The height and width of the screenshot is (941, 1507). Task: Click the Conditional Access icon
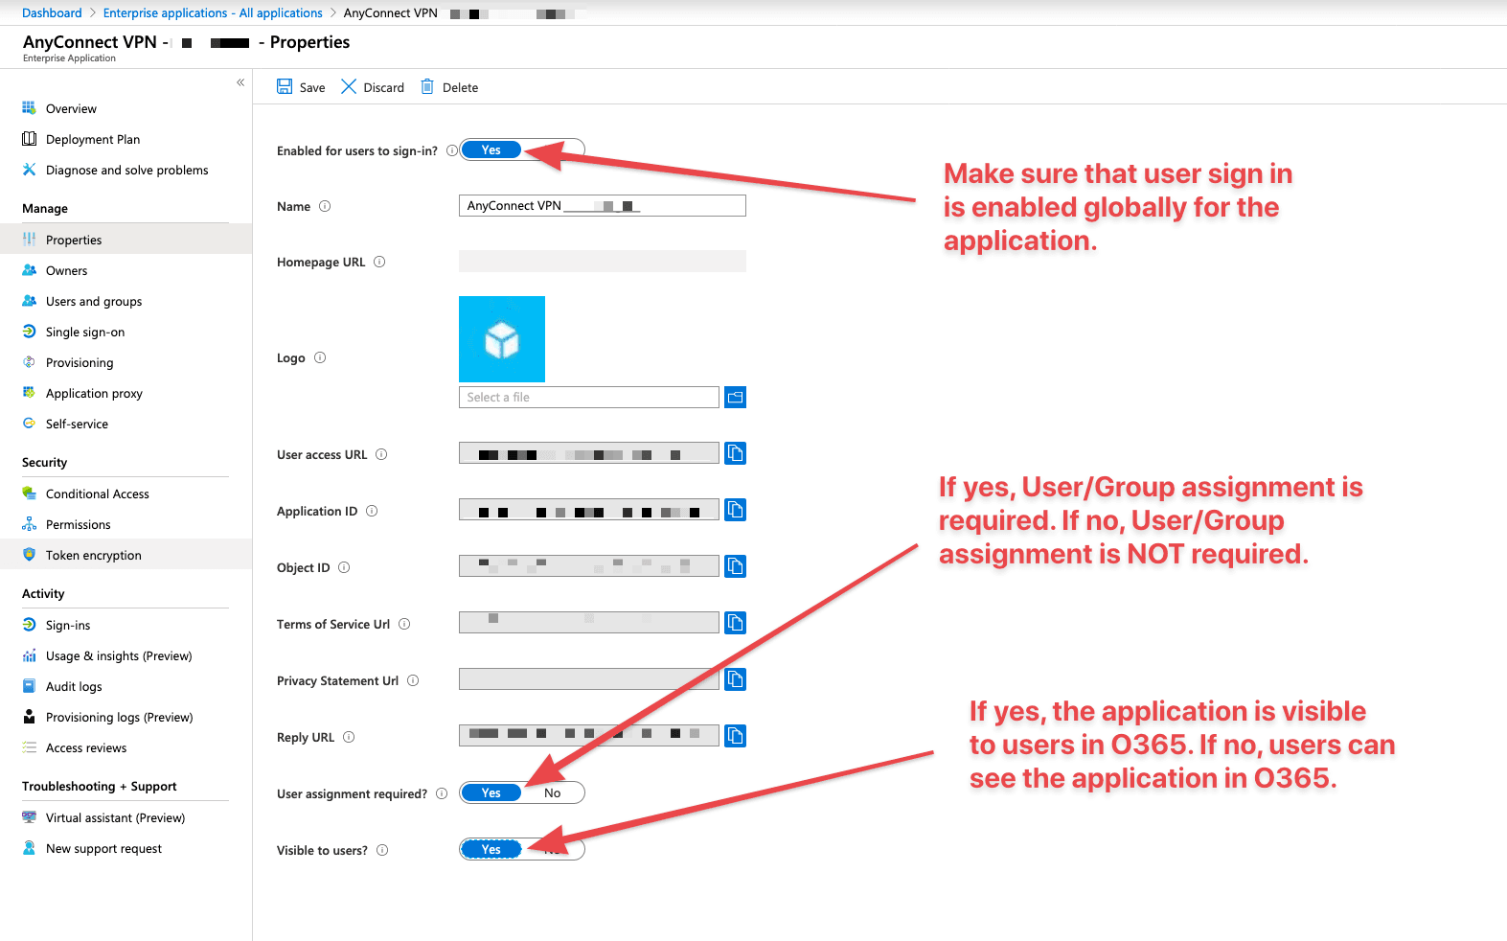(29, 493)
